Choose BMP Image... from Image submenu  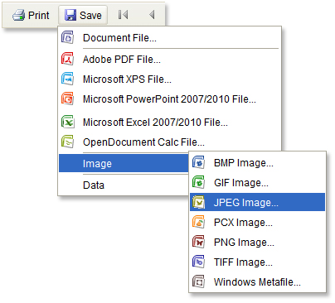258,163
